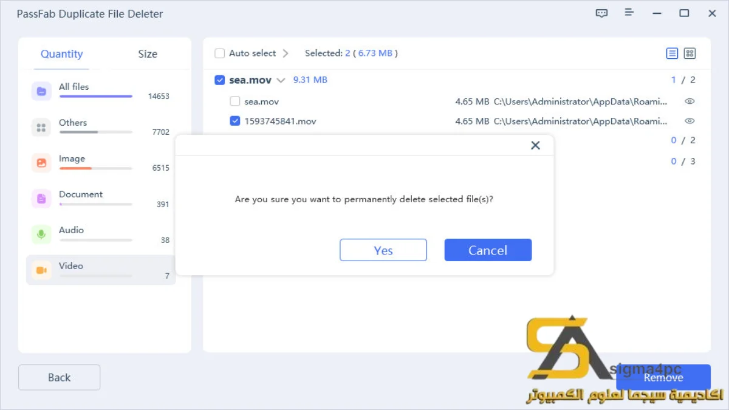Click the Document category icon
Image resolution: width=729 pixels, height=410 pixels.
tap(41, 199)
